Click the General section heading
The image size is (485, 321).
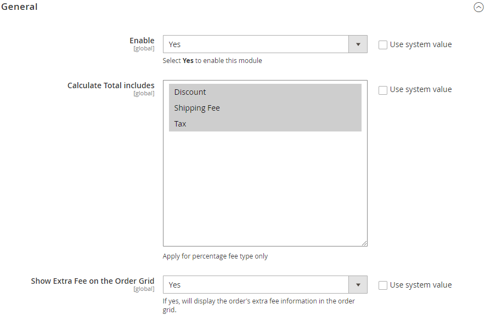point(19,7)
